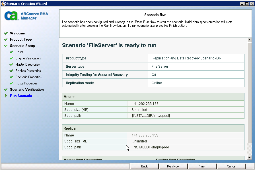Click the checkmark beside Scenario Setup
This screenshot has height=170, width=255.
6,46
